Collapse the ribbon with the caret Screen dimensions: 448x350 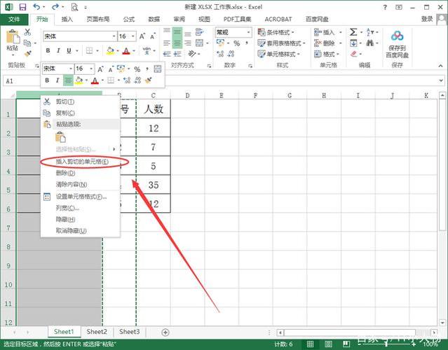click(440, 66)
